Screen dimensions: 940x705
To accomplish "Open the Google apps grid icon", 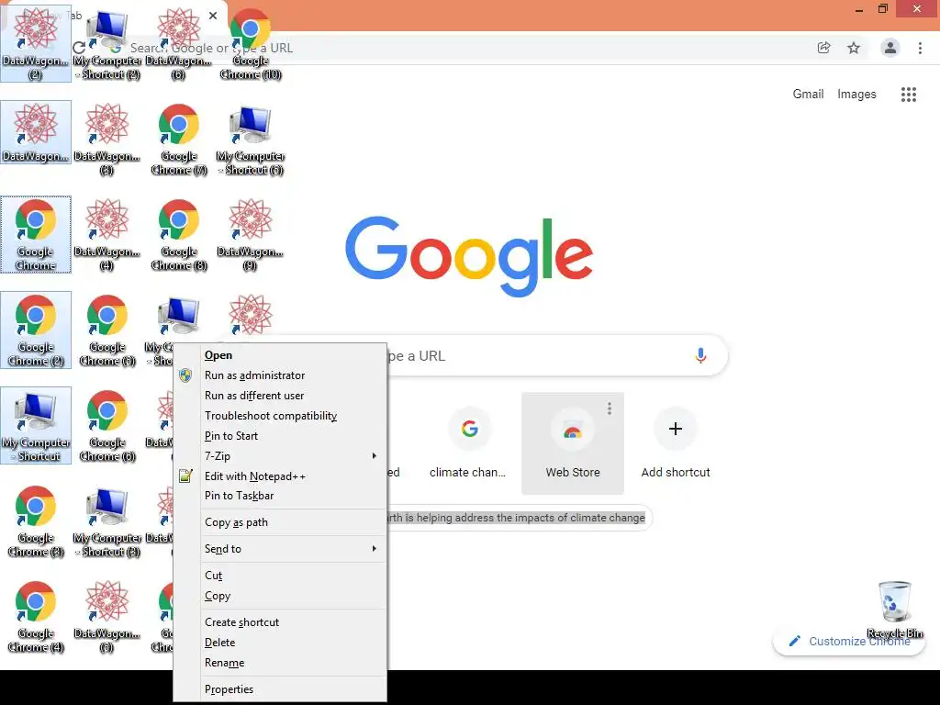I will coord(909,95).
